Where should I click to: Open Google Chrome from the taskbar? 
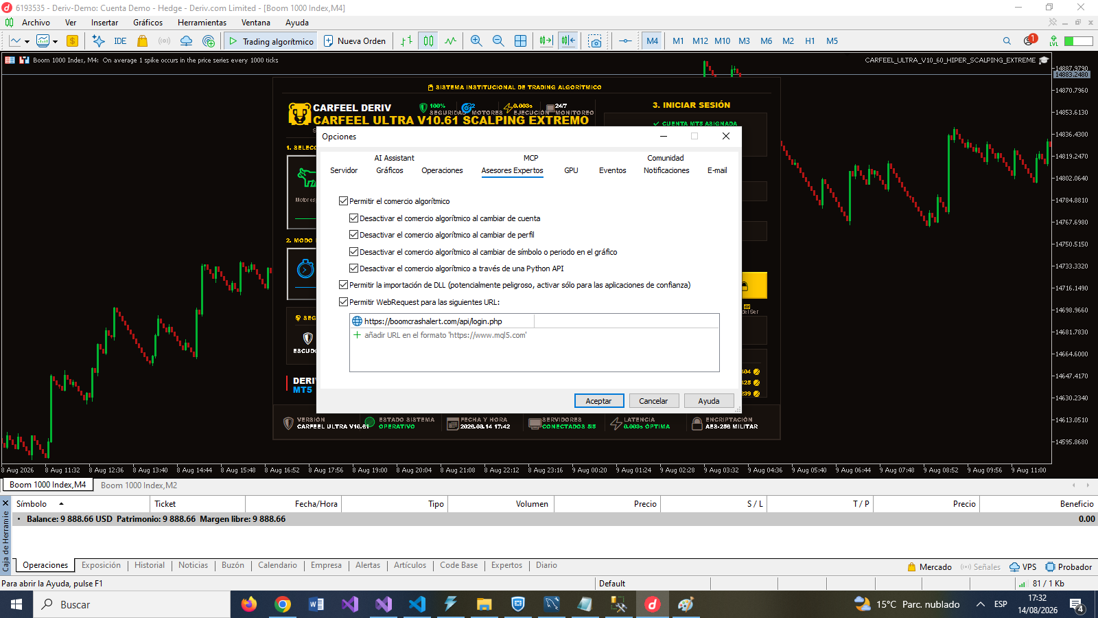tap(282, 604)
